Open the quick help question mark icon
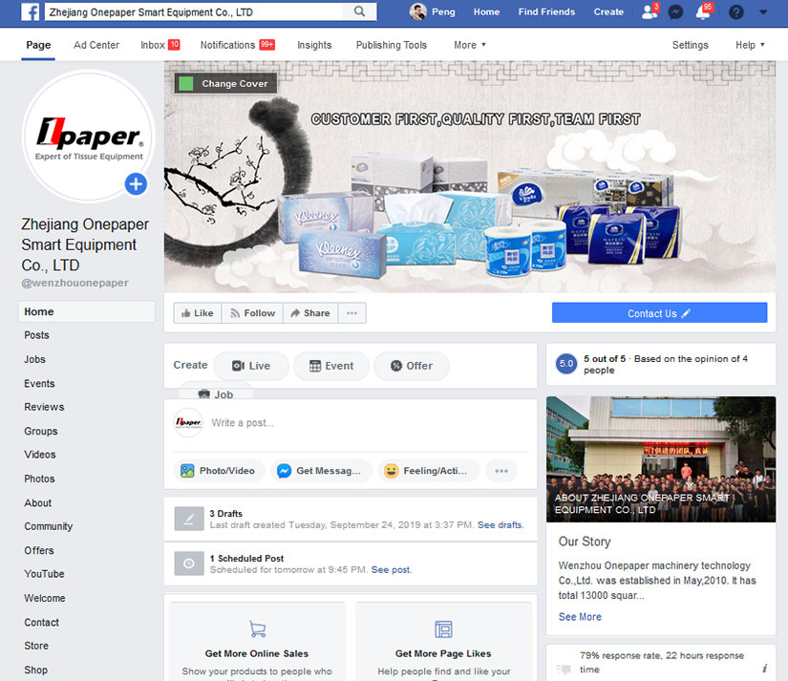 coord(735,11)
